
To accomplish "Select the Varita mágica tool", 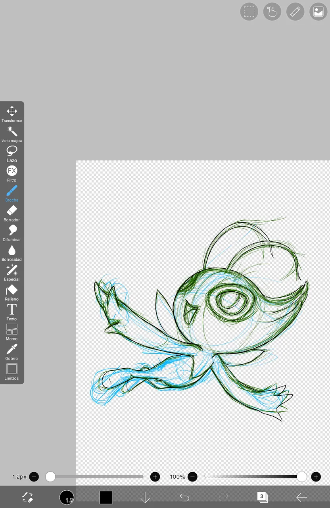I will (x=12, y=134).
